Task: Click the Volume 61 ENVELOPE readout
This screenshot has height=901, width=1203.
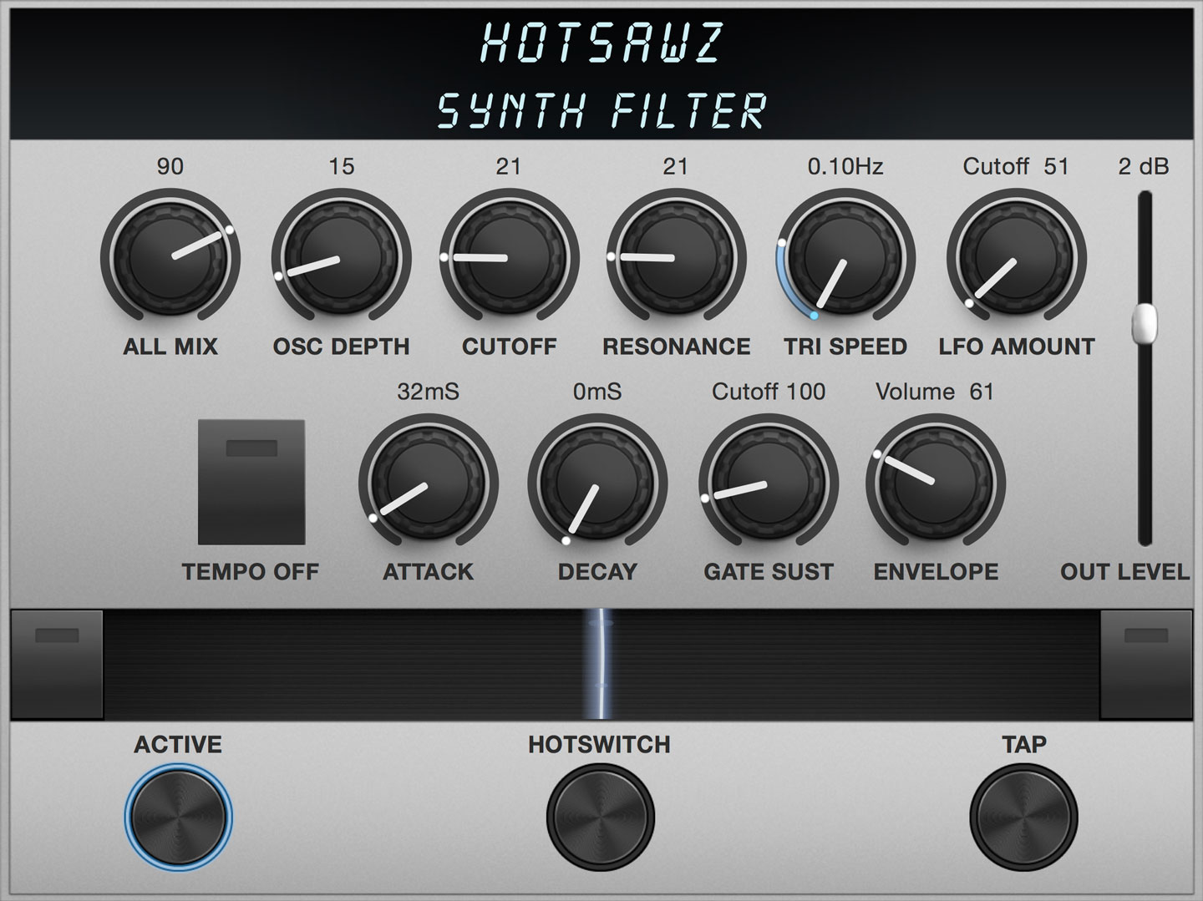Action: pos(931,391)
